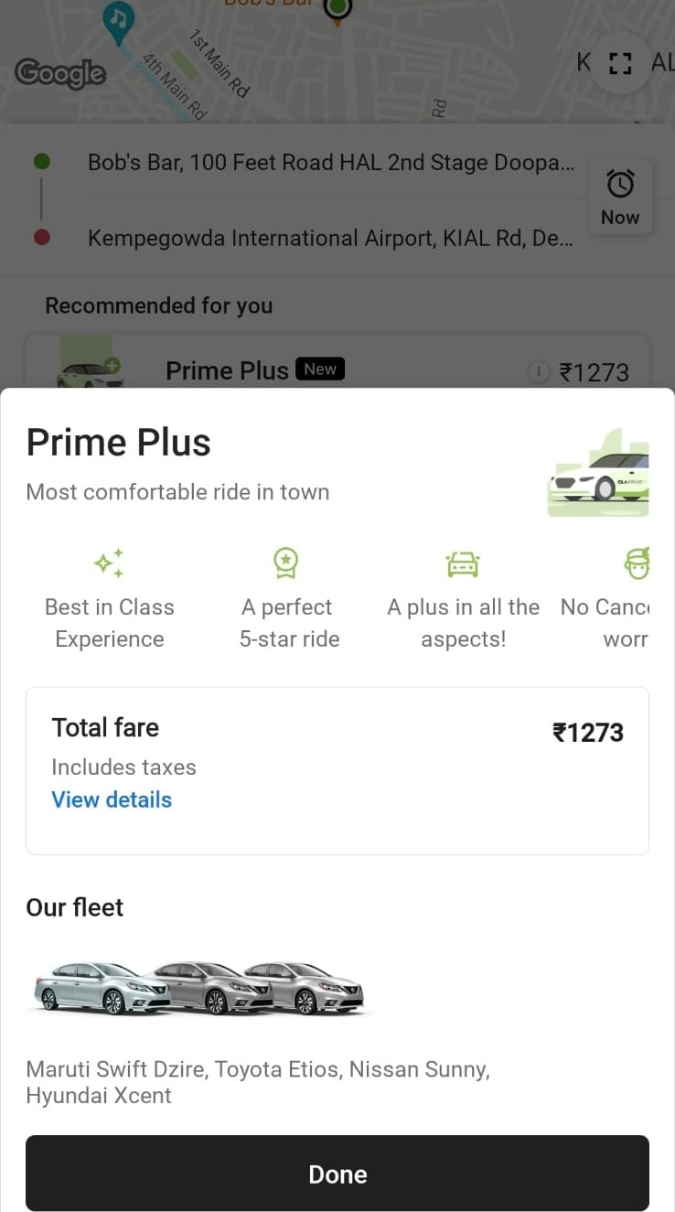
Task: Open the View details link
Action: tap(112, 799)
